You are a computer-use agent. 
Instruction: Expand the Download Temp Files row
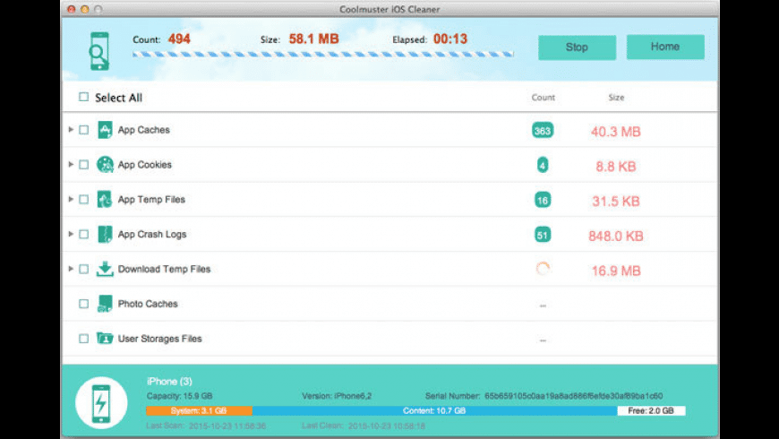[71, 269]
